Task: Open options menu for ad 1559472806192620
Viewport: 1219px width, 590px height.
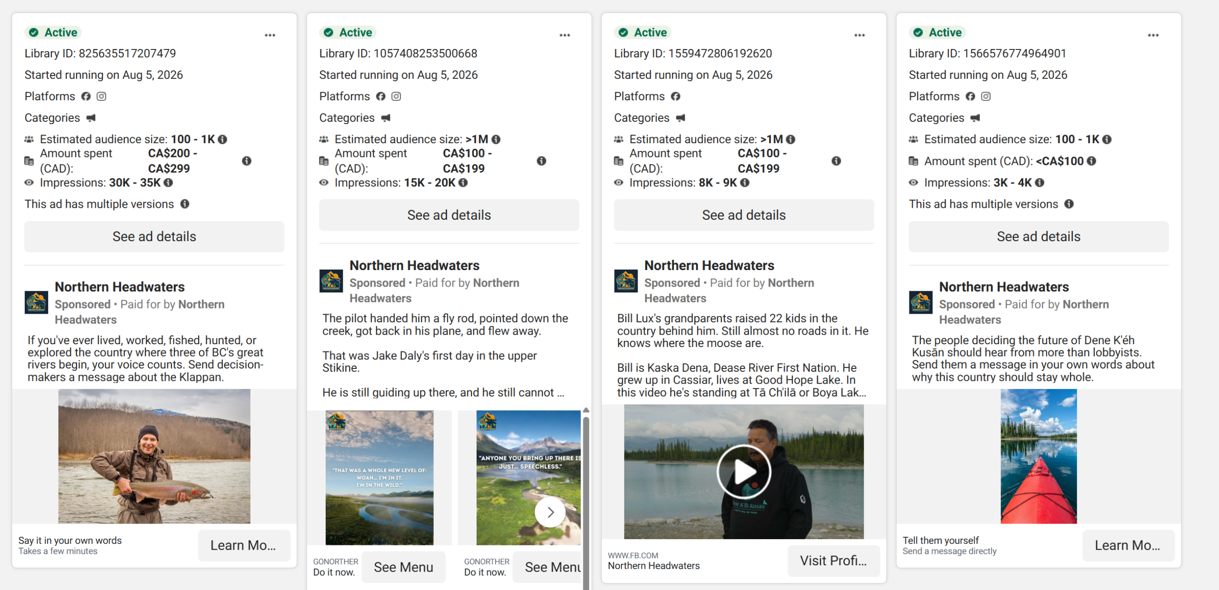Action: coord(859,35)
